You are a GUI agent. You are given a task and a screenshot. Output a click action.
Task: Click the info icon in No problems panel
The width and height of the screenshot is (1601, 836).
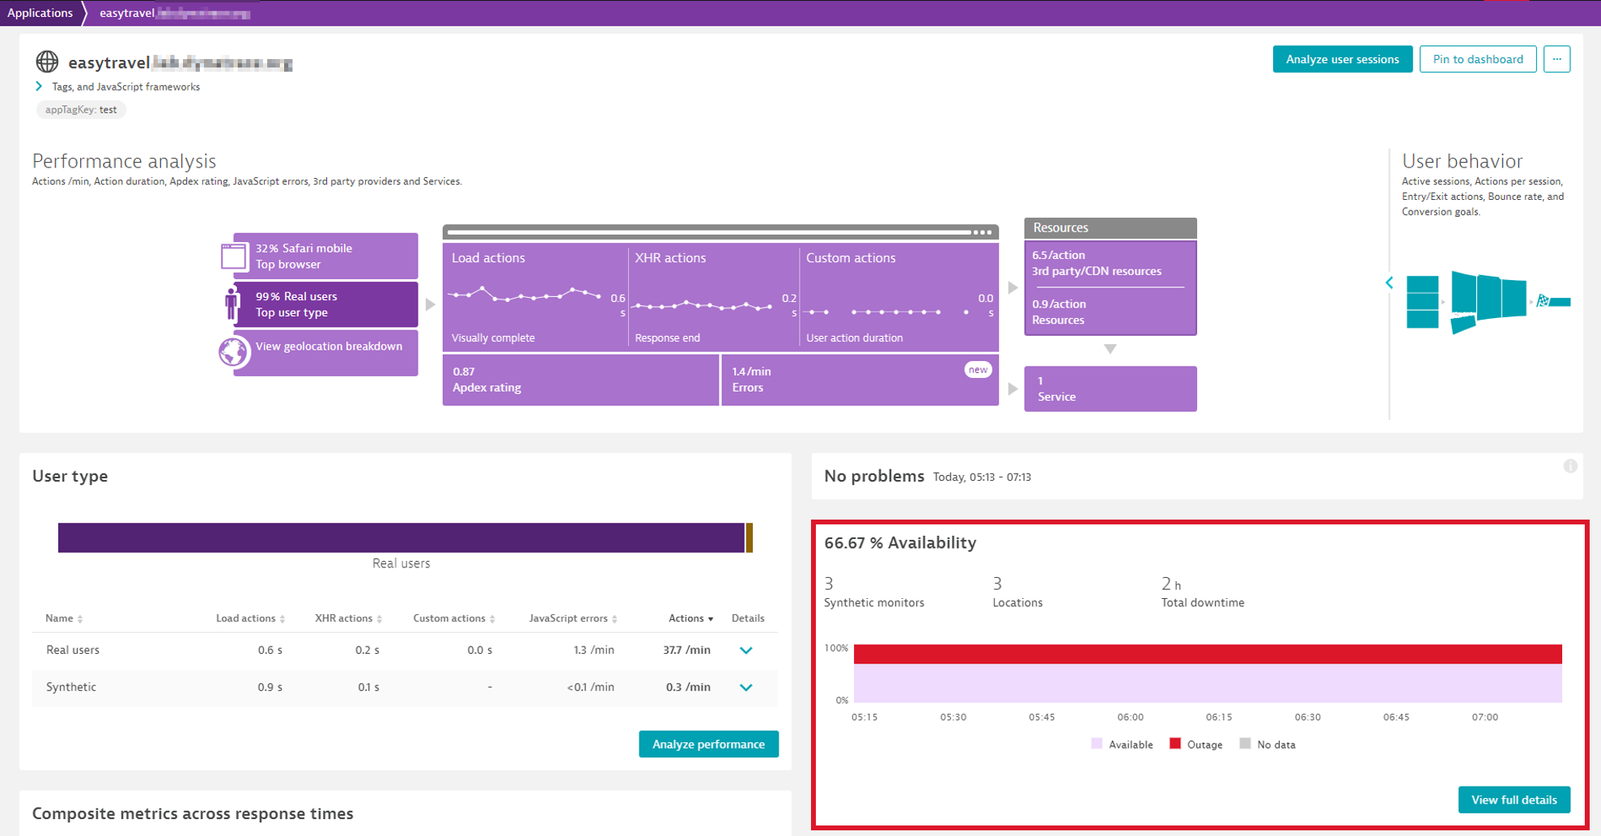click(x=1570, y=466)
